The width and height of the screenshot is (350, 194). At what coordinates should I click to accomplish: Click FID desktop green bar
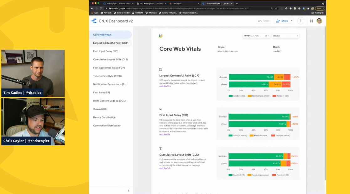tap(259, 117)
